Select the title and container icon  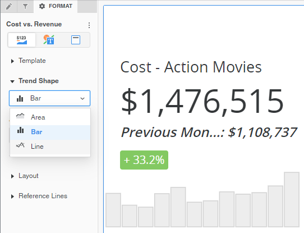76,40
